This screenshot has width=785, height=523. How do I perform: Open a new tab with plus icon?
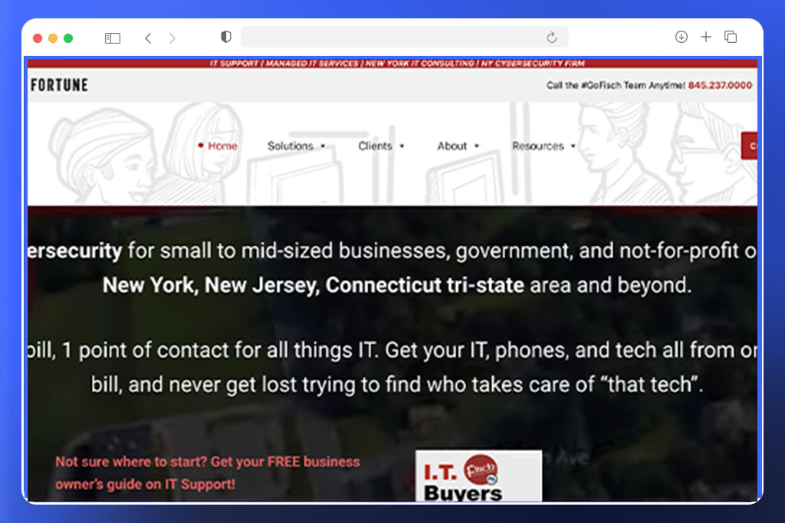tap(706, 37)
